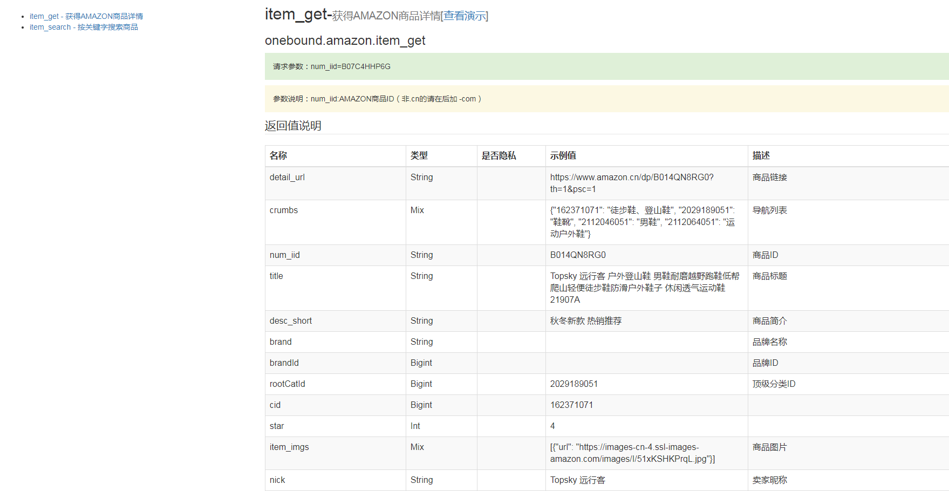The height and width of the screenshot is (491, 949).
Task: Click the nick field Topsky 远行客 value
Action: 577,480
